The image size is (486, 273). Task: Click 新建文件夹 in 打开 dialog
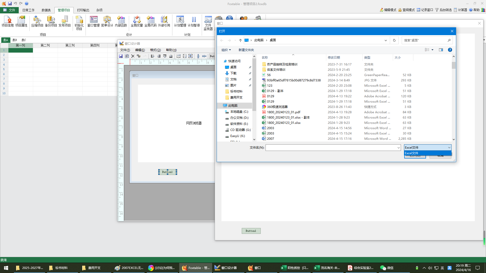tap(246, 50)
